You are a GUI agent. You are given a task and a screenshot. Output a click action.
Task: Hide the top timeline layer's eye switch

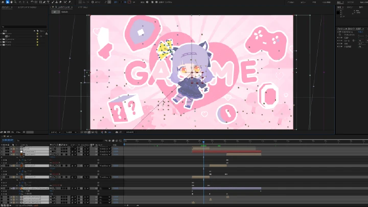pyautogui.click(x=2, y=149)
